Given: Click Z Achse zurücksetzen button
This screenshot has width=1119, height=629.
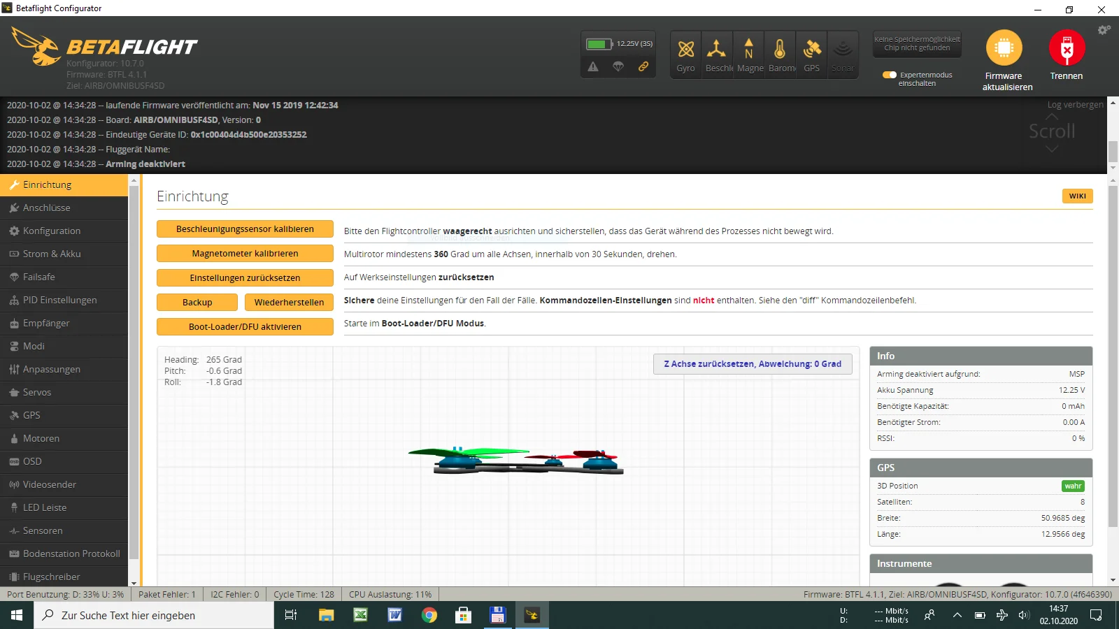Looking at the screenshot, I should [753, 364].
